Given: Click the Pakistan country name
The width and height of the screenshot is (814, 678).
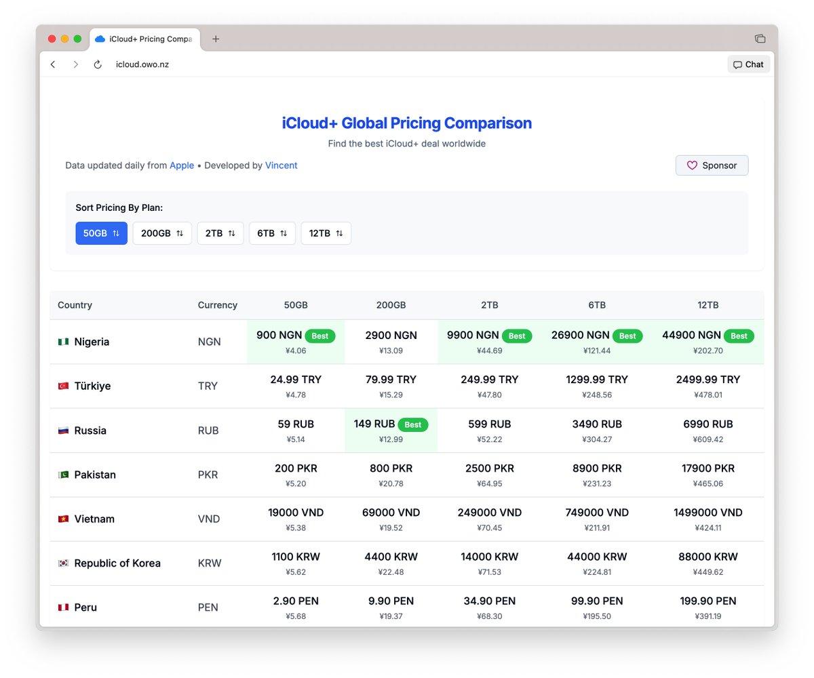Looking at the screenshot, I should click(95, 475).
